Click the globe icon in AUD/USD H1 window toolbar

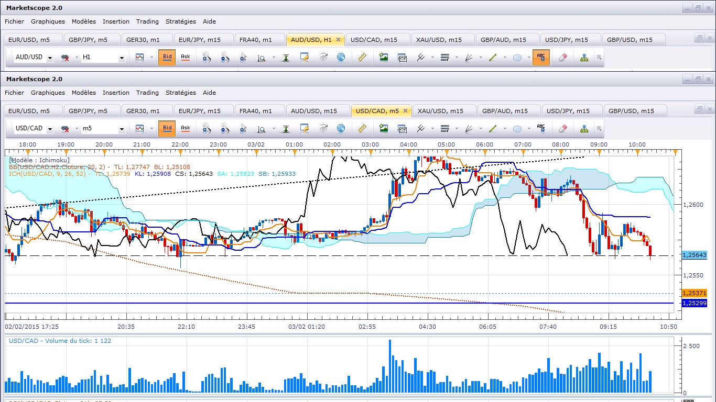(x=341, y=57)
